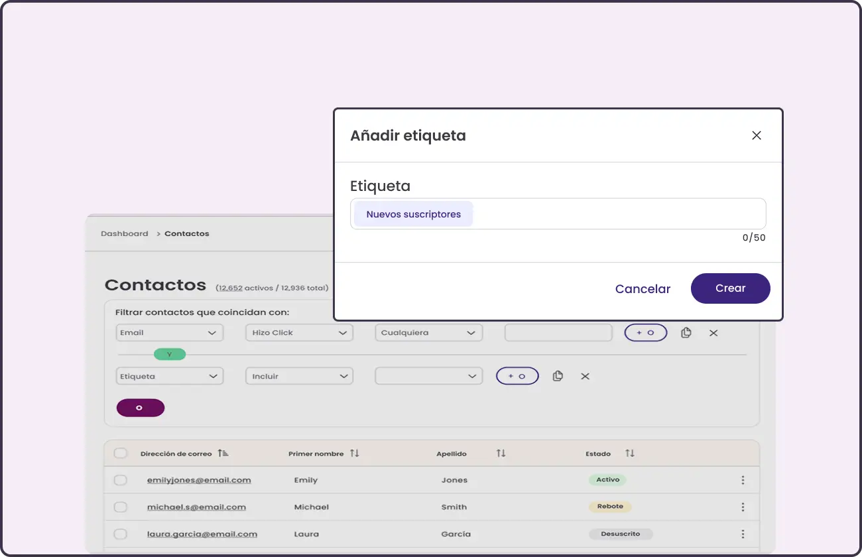Close the Añadir etiqueta dialog
This screenshot has width=862, height=557.
(756, 135)
